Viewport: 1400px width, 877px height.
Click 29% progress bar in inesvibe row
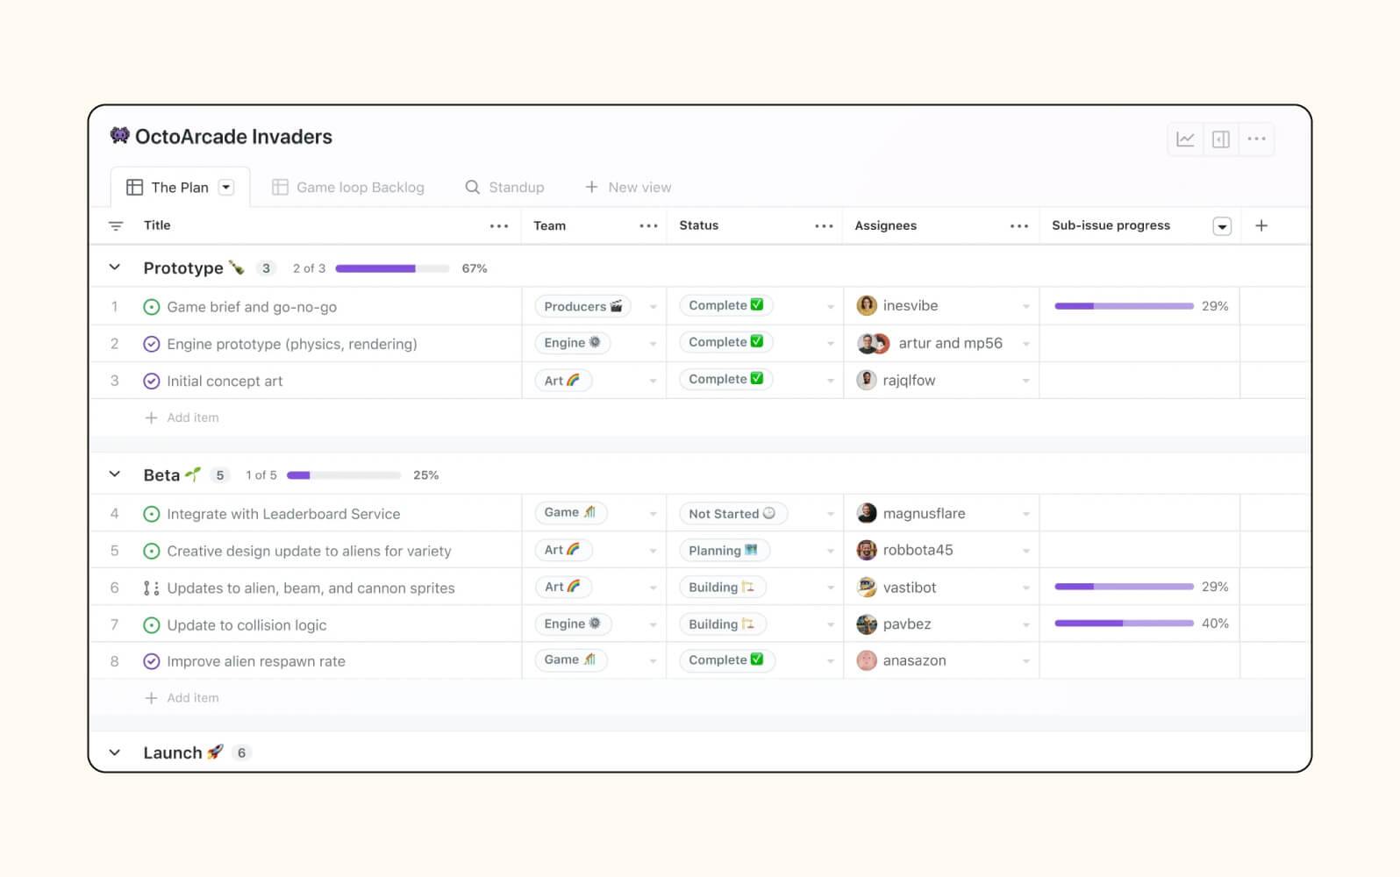tap(1124, 306)
